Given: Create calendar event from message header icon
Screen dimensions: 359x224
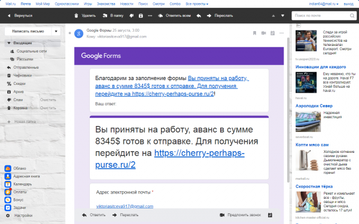Looking at the screenshot, I should pyautogui.click(x=272, y=33).
